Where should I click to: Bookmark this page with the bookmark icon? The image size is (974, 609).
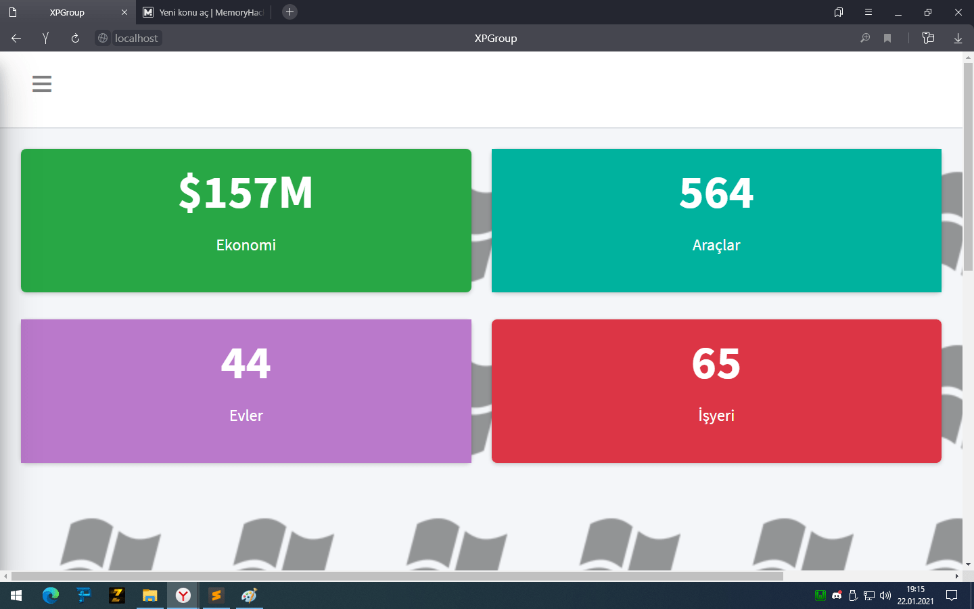pyautogui.click(x=887, y=39)
